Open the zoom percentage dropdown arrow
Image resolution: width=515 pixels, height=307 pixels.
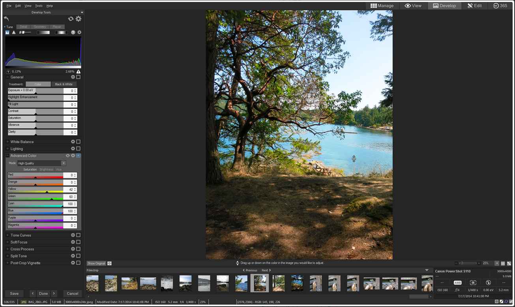(497, 263)
